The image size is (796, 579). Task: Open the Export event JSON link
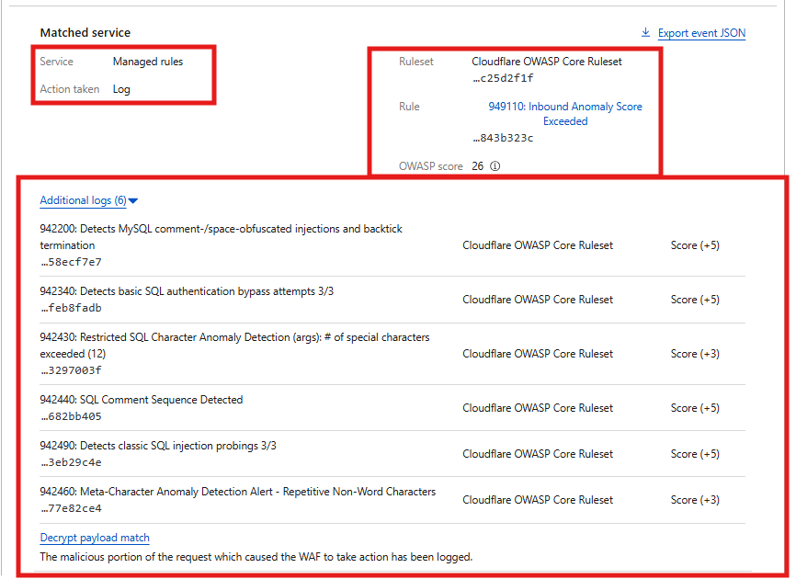tap(701, 33)
